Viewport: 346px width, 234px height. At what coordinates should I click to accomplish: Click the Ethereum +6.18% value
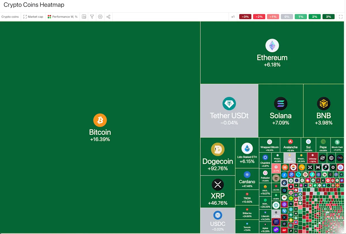(272, 65)
